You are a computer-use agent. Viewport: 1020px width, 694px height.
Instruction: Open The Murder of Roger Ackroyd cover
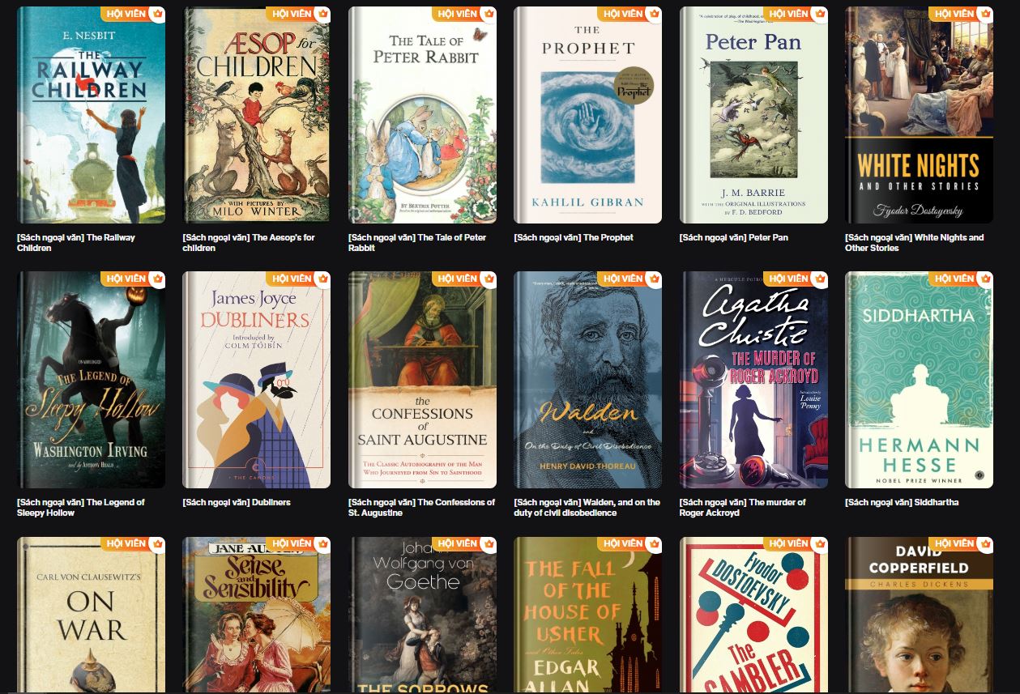(753, 380)
